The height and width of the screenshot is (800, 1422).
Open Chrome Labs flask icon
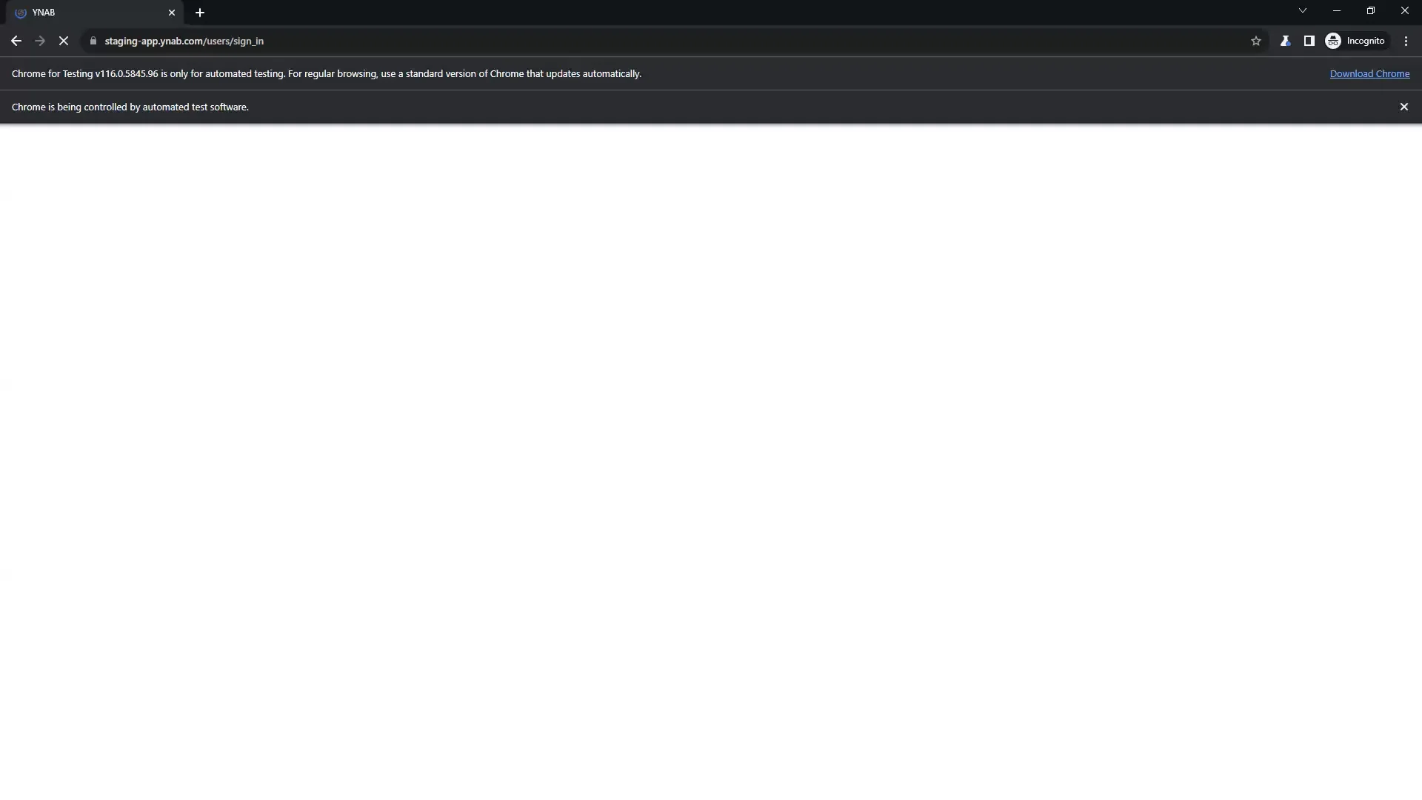click(1285, 41)
